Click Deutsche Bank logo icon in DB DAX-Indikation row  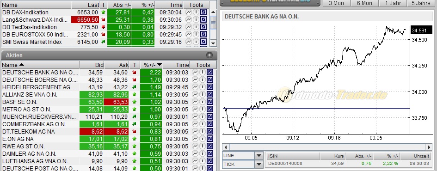click(x=203, y=12)
